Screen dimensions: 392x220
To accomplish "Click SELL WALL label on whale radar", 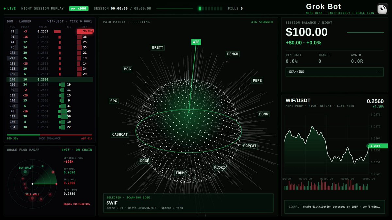I will point(32,194).
